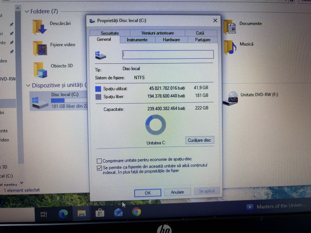Launch Microsoft Edge from the taskbar
The width and height of the screenshot is (311, 233).
point(63,214)
